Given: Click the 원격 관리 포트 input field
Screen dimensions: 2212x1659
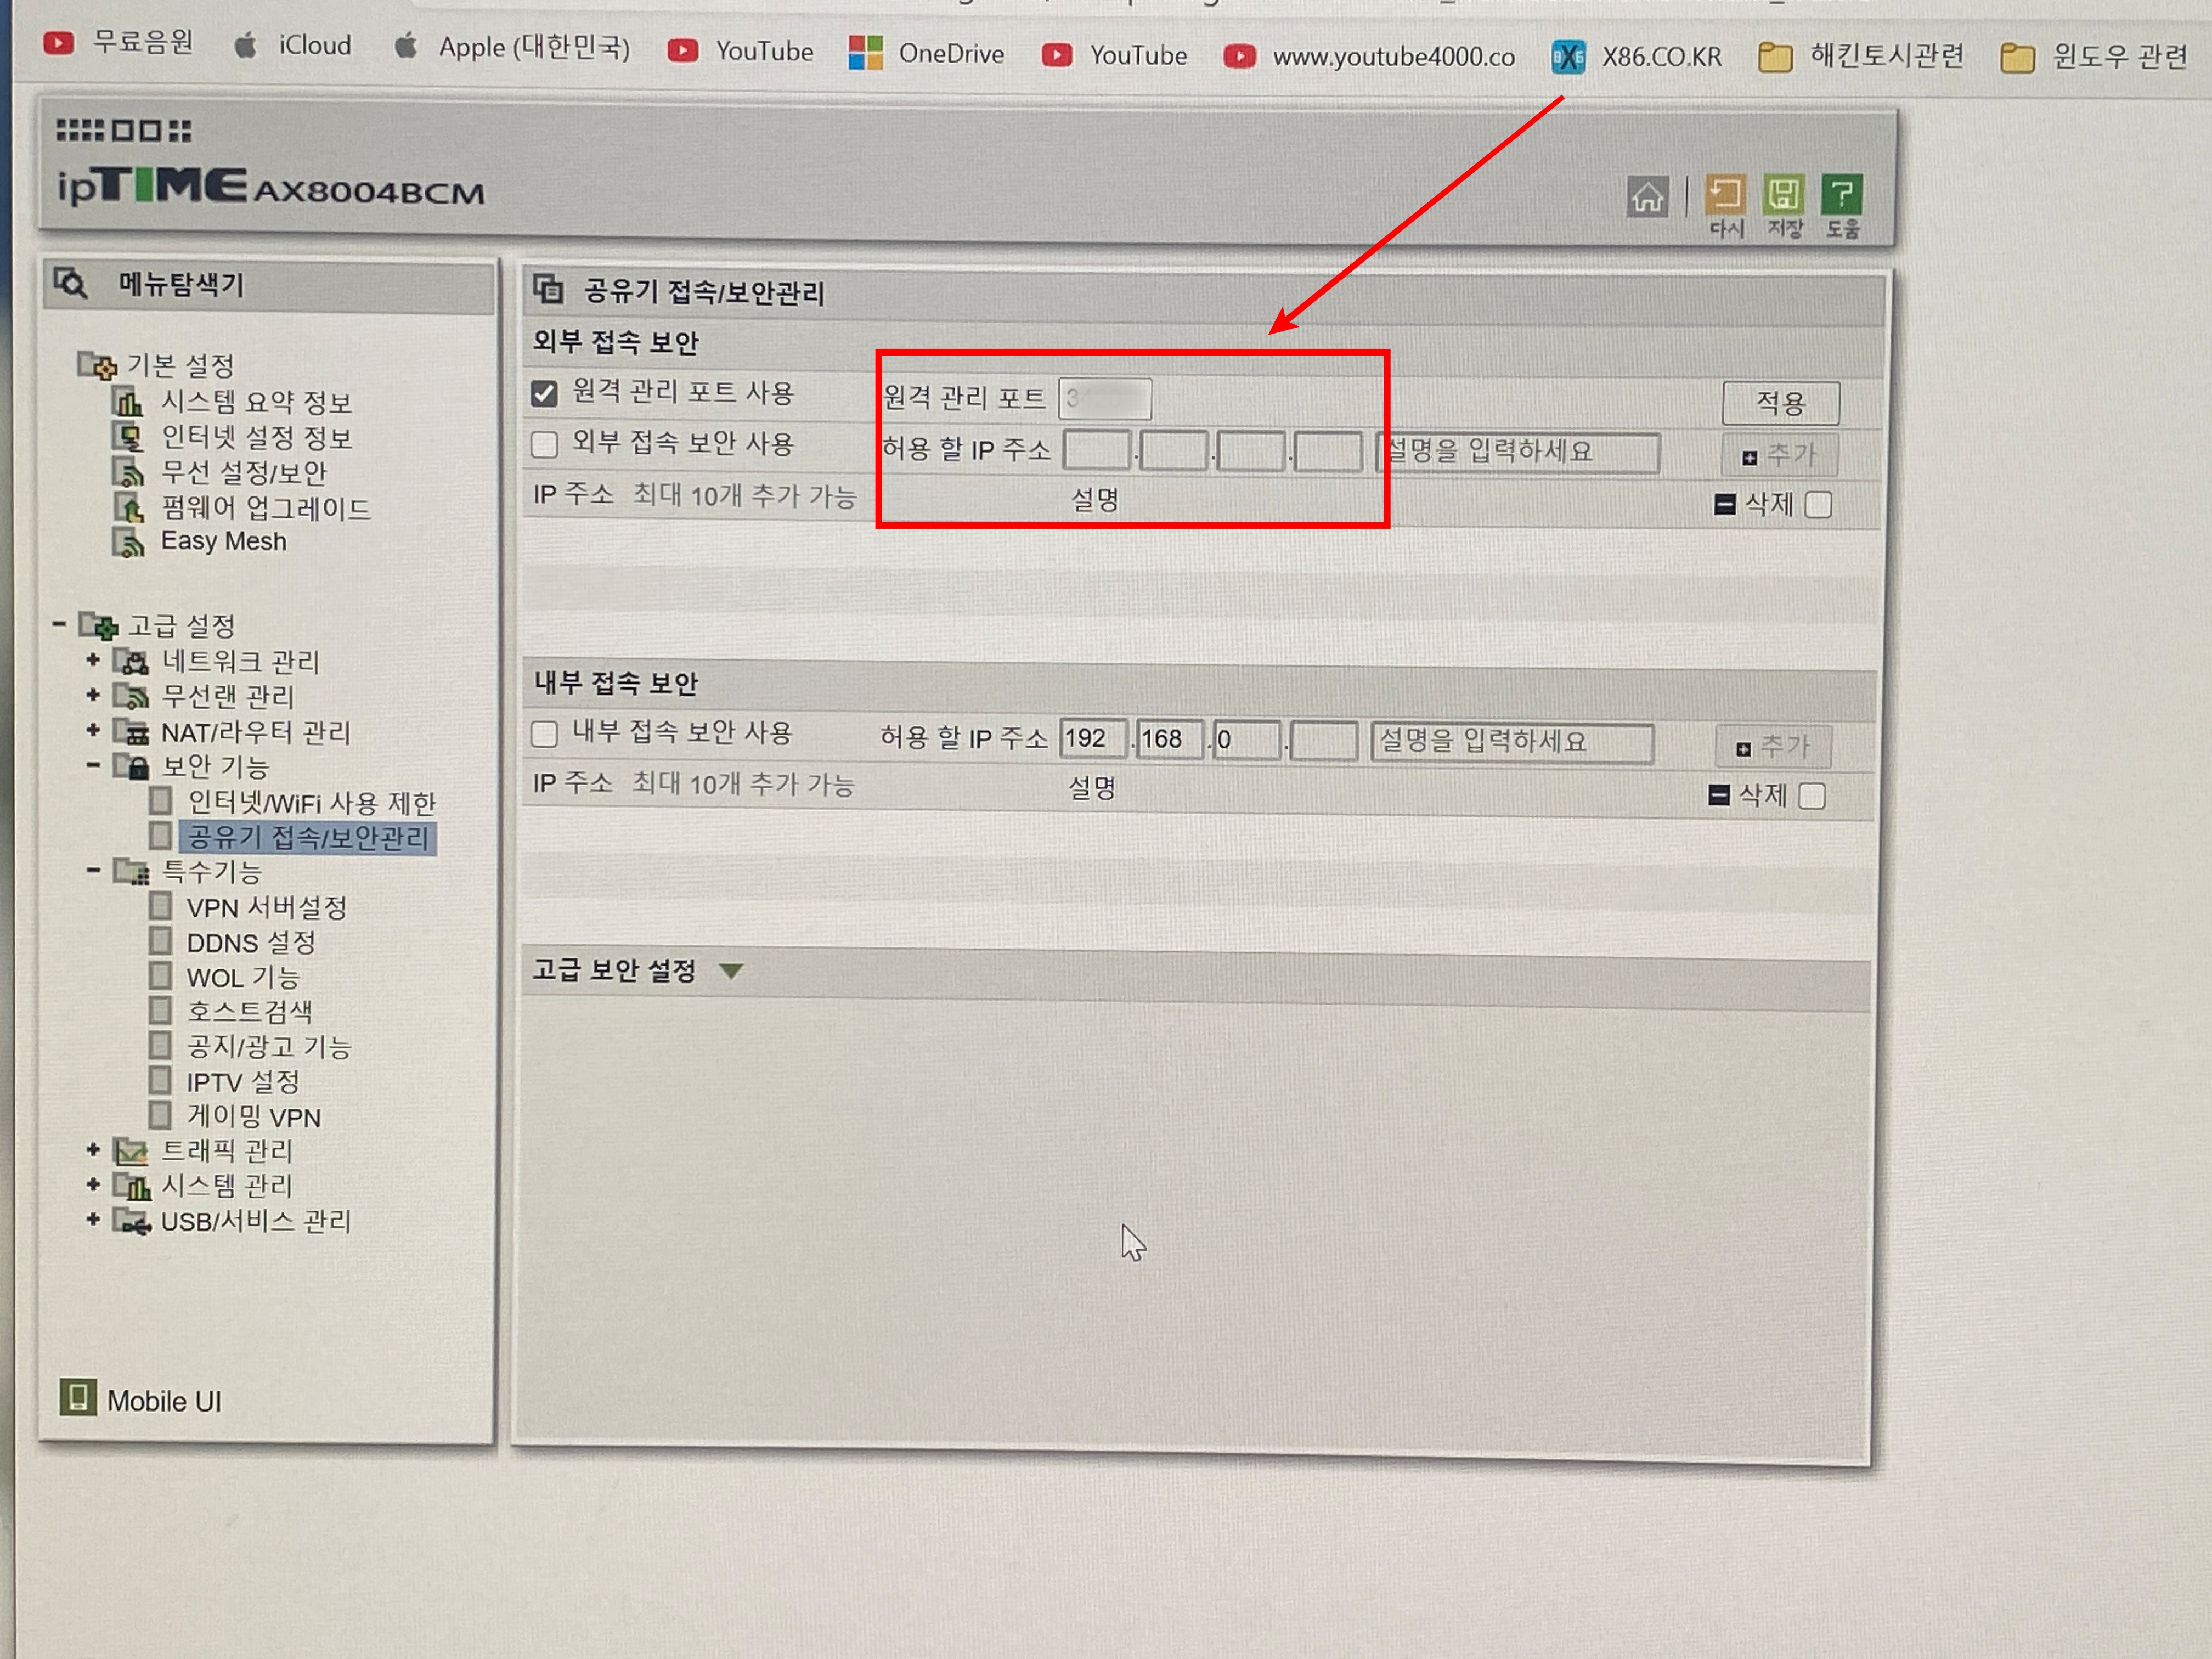Looking at the screenshot, I should (x=1105, y=399).
